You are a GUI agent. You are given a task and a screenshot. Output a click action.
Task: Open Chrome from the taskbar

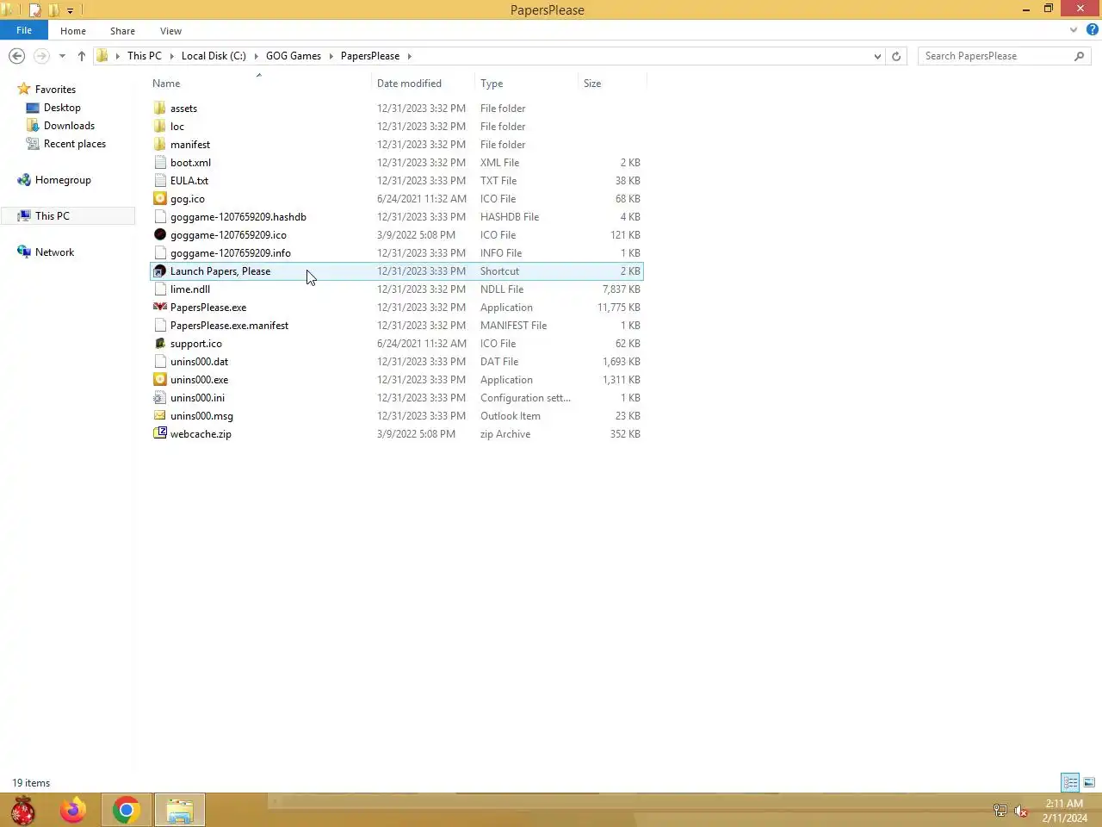(127, 811)
